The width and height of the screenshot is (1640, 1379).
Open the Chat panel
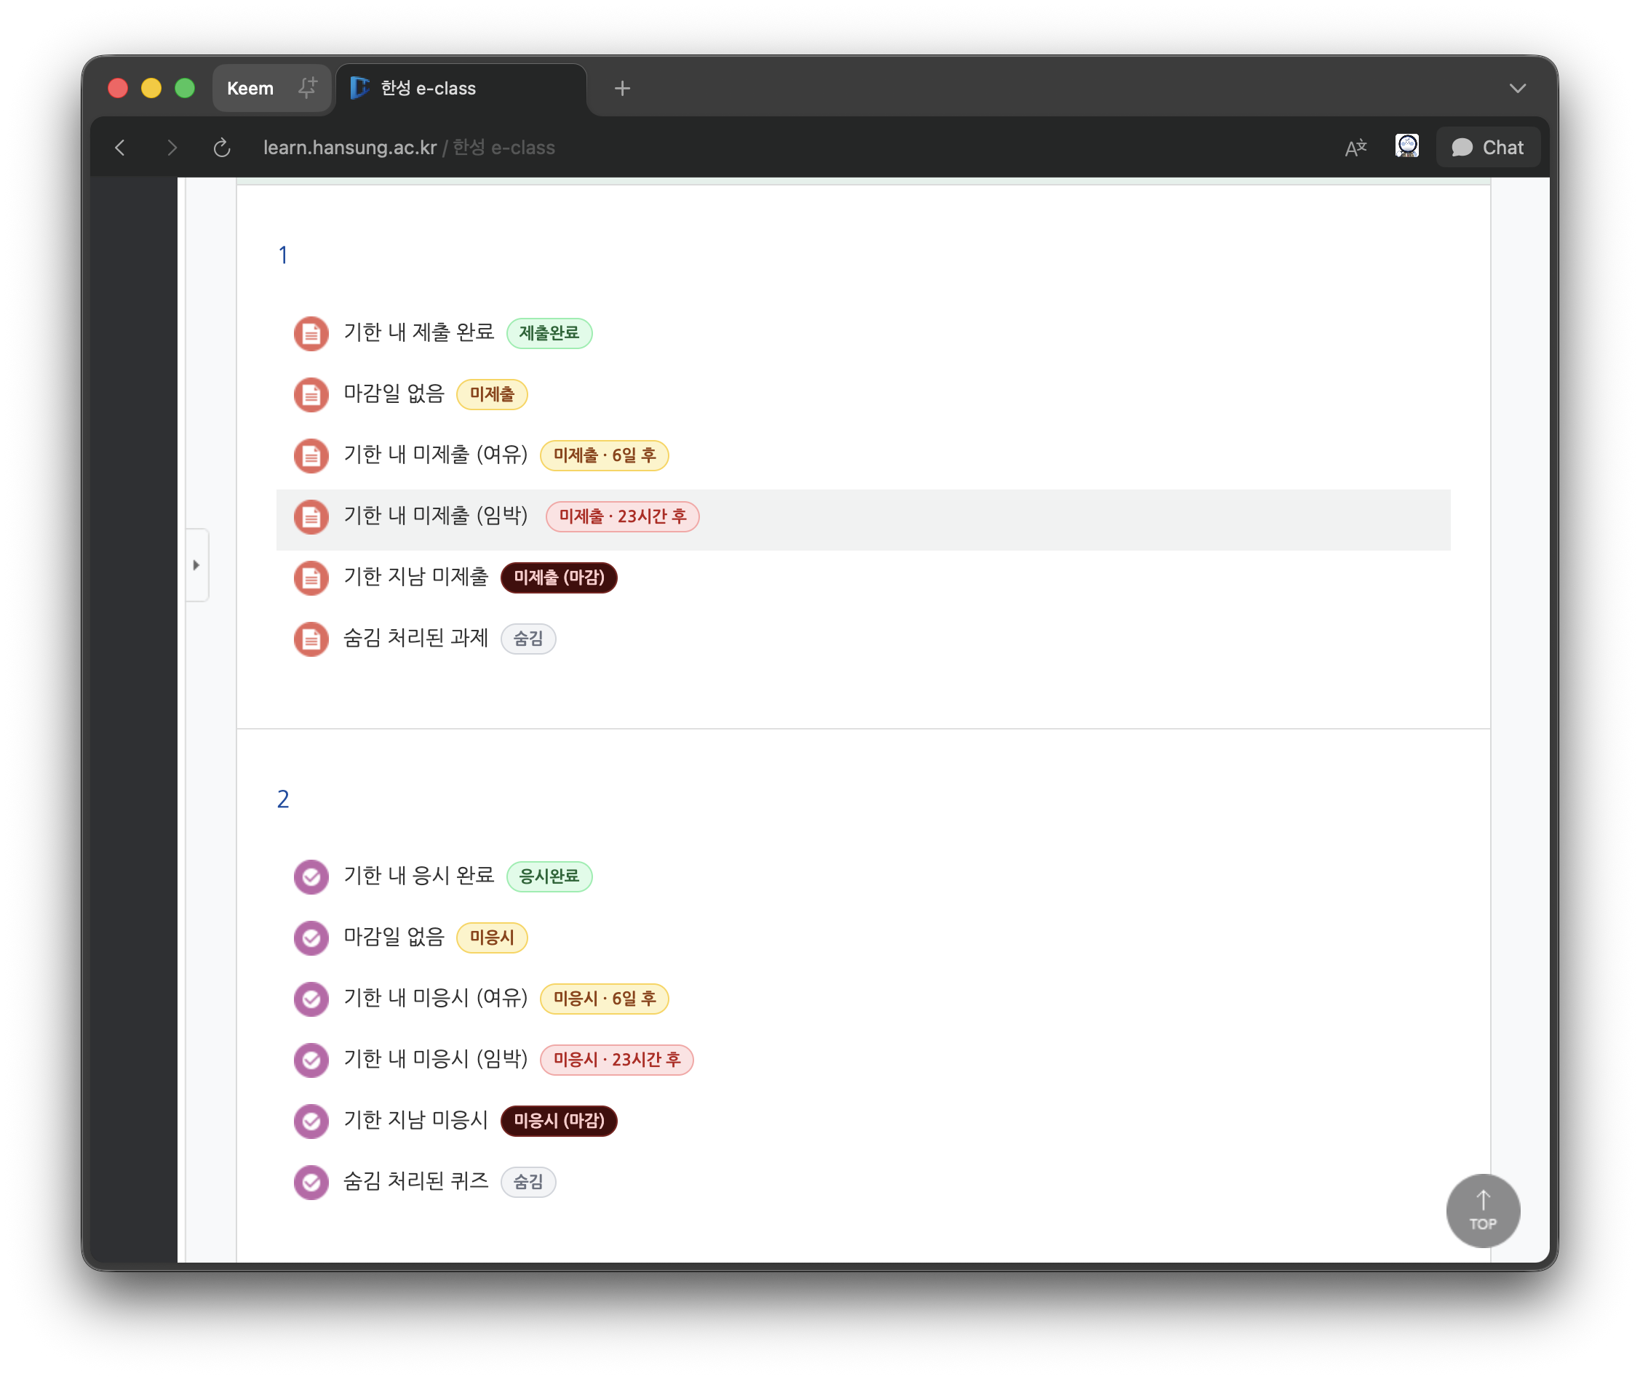(1487, 147)
